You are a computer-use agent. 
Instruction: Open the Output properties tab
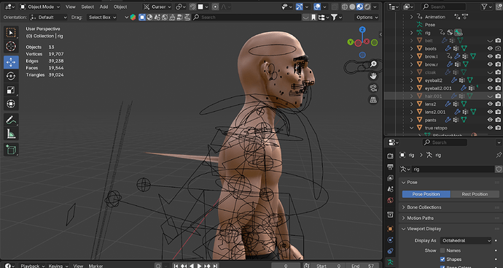(x=390, y=166)
